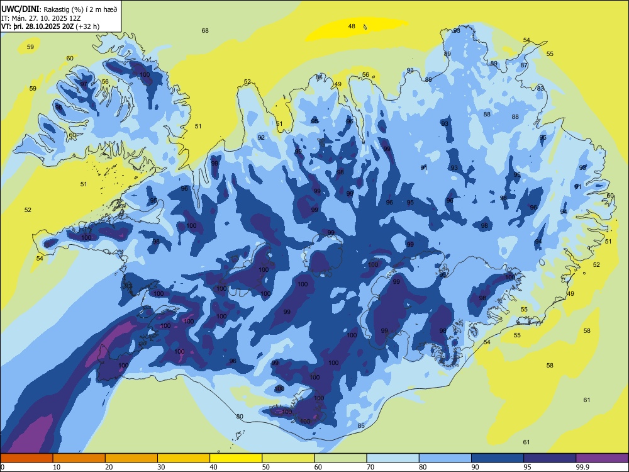Click the humidity value '87' on the map
Viewport: 629px width, 472px height.
pos(524,65)
